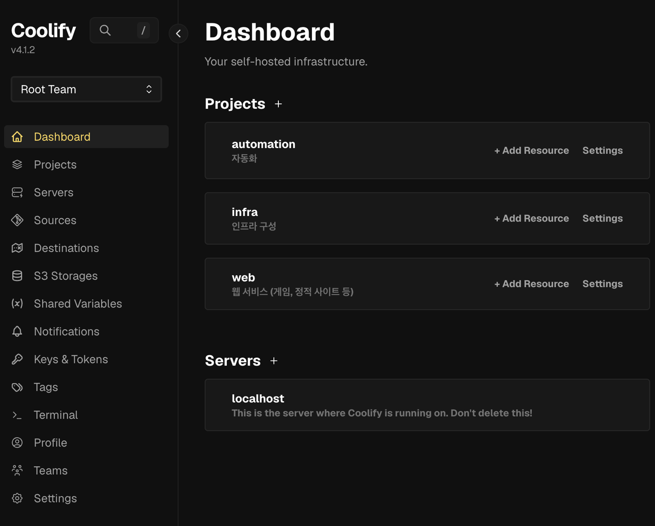Open the web project card
This screenshot has height=526, width=655.
(427, 284)
